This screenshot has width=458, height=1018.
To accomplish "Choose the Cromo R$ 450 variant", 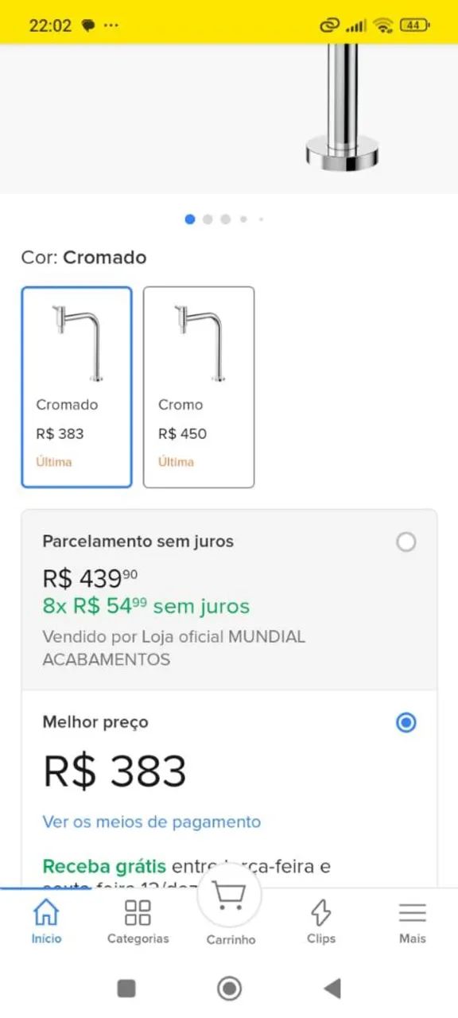I will point(199,386).
